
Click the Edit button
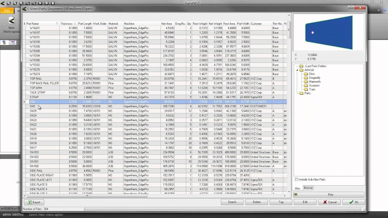(305, 202)
